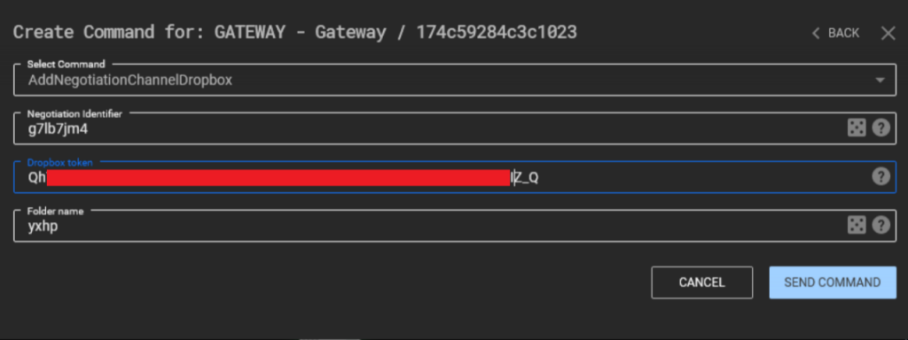Image resolution: width=908 pixels, height=340 pixels.
Task: Click the Negotiation Identifier field label
Action: click(74, 114)
